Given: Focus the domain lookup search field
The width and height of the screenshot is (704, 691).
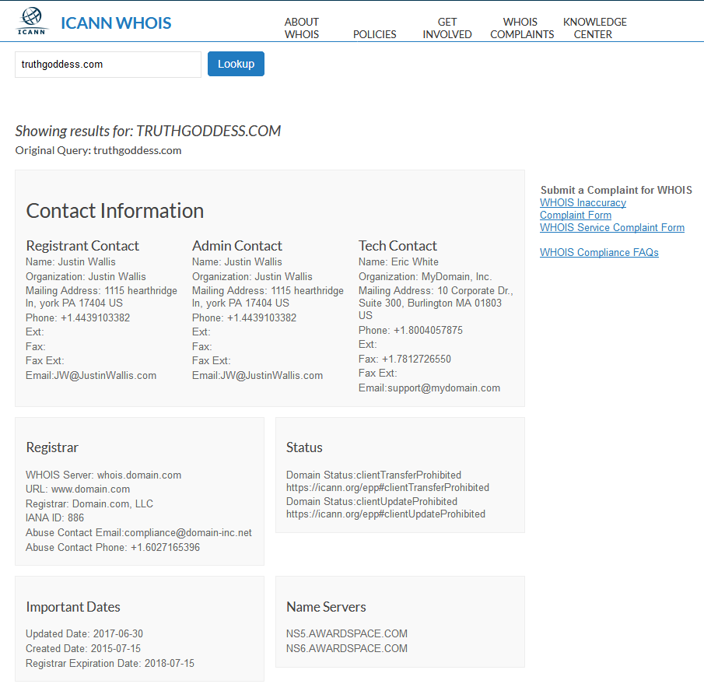Looking at the screenshot, I should coord(108,65).
